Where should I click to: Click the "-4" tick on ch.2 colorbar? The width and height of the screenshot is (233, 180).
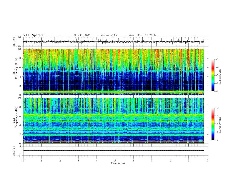click(217, 116)
